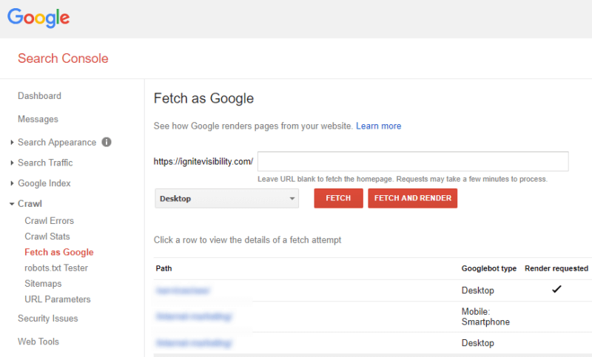Expand the Search Appearance arrow
592x357 pixels.
pos(12,142)
